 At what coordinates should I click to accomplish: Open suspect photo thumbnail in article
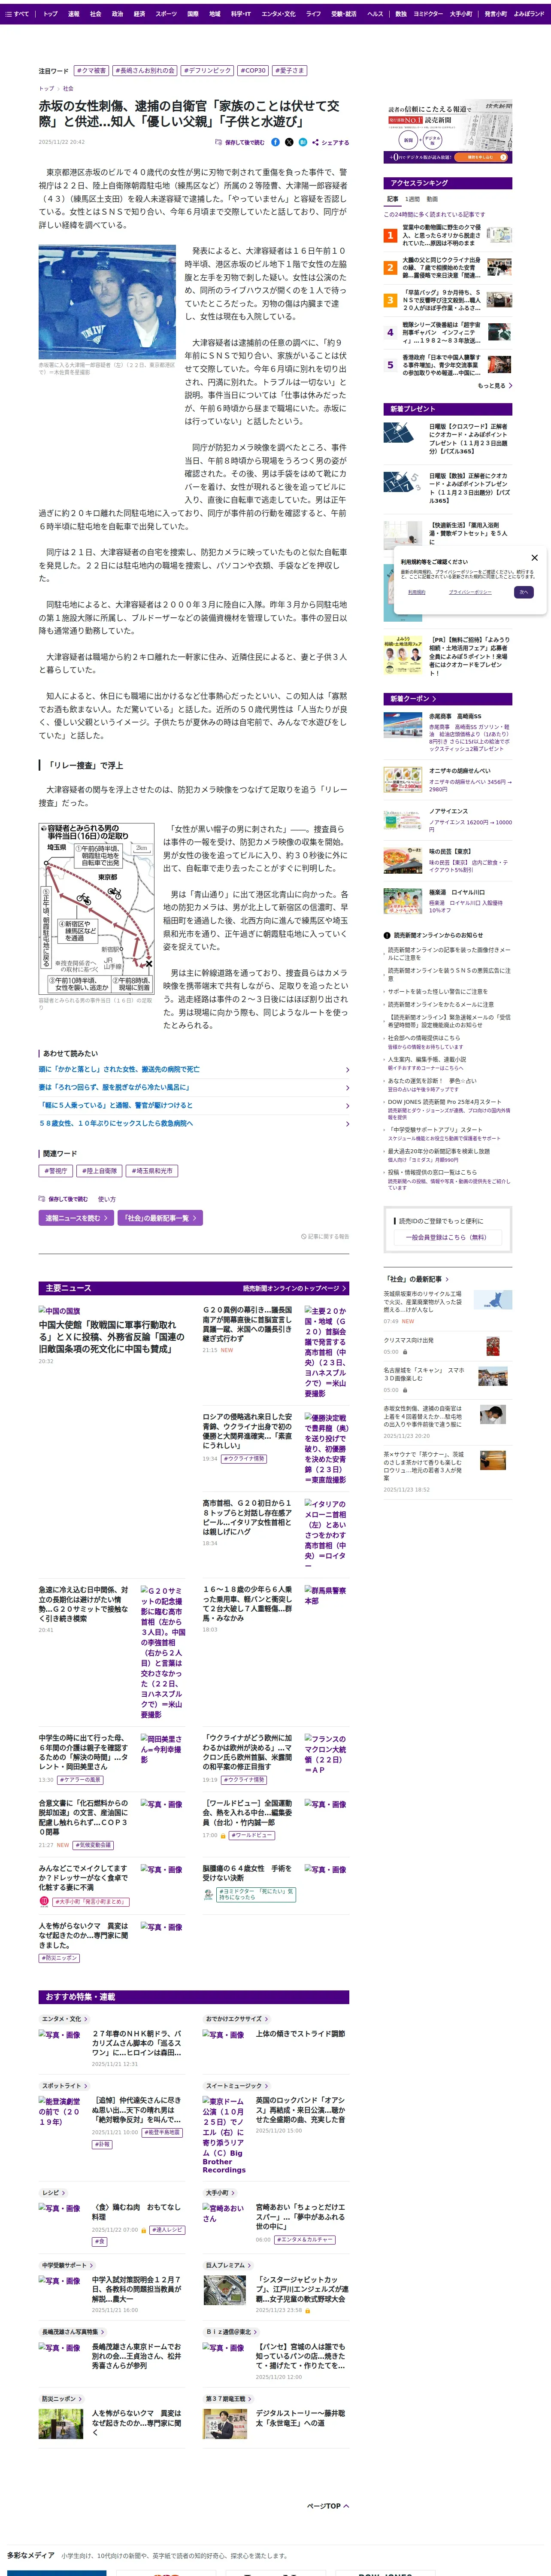[x=107, y=302]
